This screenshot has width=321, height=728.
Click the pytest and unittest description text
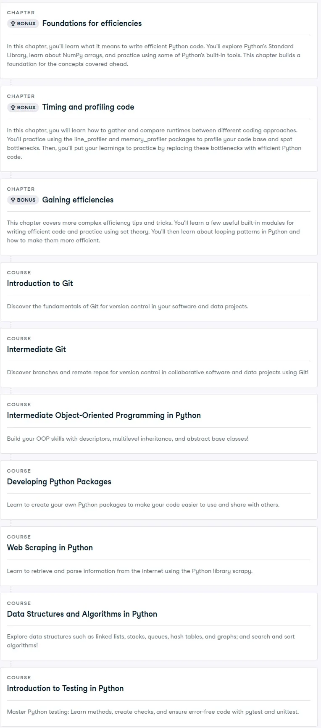pos(153,712)
